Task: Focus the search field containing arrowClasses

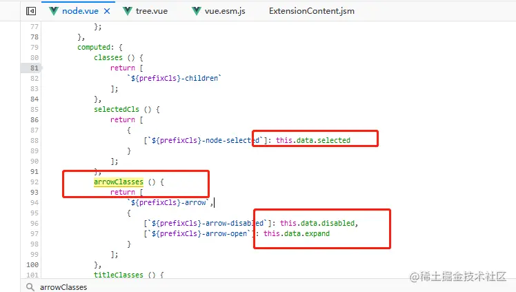Action: pyautogui.click(x=268, y=286)
